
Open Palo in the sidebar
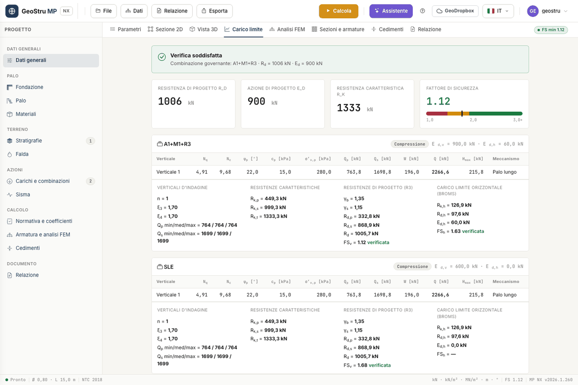click(51, 101)
